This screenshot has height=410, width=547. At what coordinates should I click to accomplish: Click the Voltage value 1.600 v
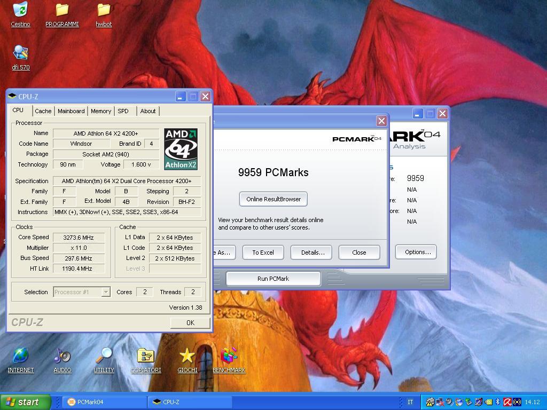pos(141,164)
